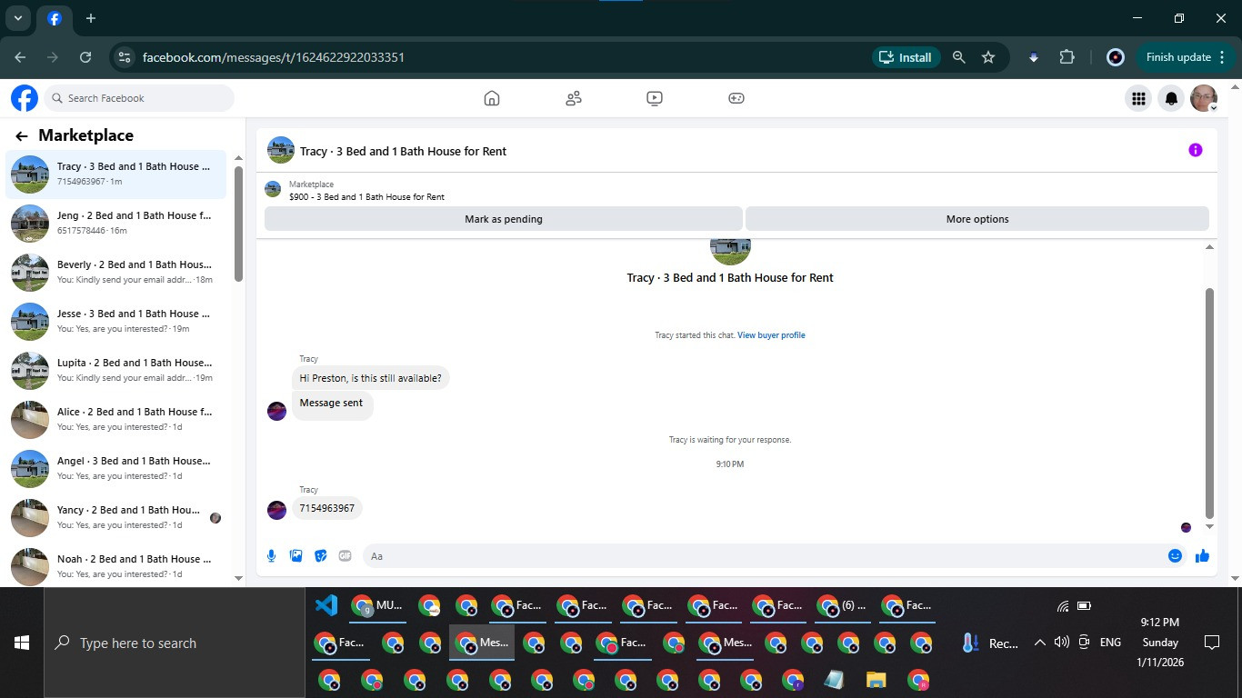Screen dimensions: 1242x698
Task: Click the back arrow beside Marketplace
Action: tap(21, 136)
